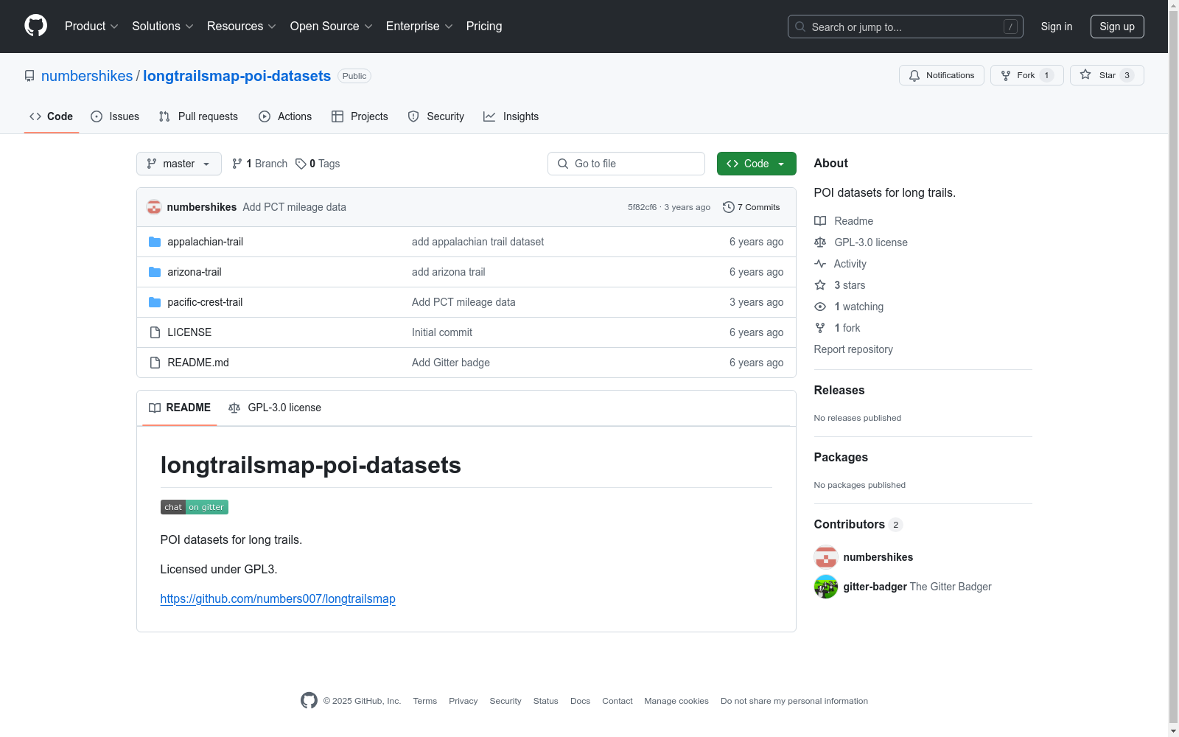Open the pacific-crest-trail folder

[205, 302]
